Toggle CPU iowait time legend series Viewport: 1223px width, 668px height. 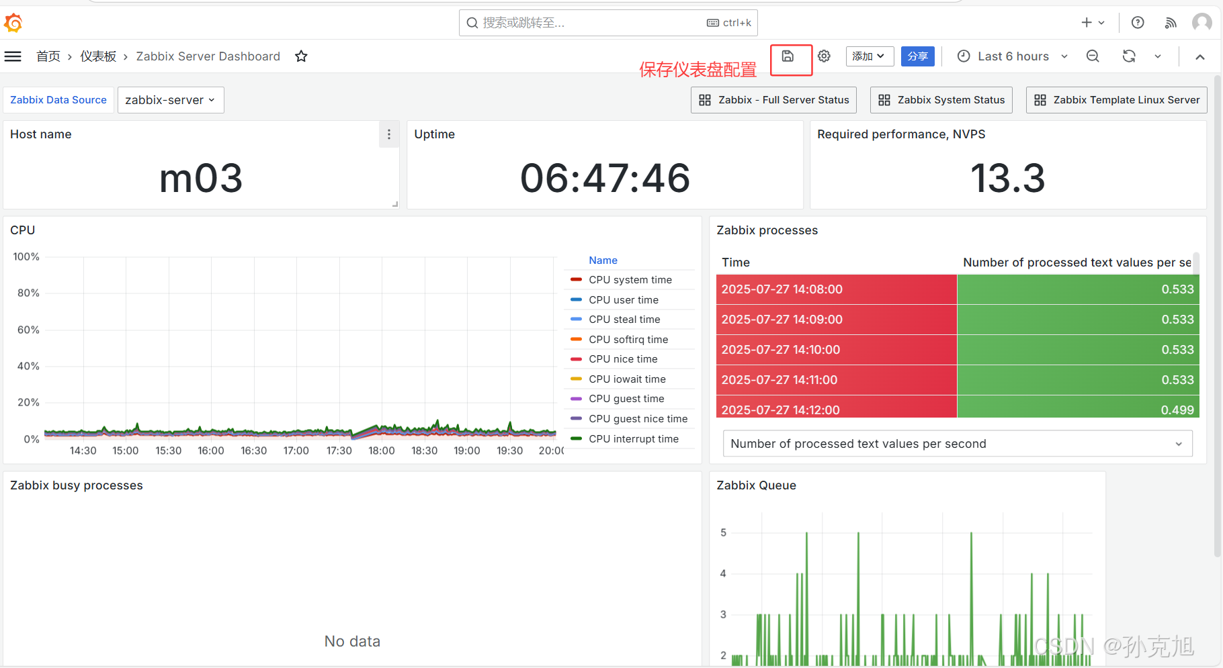[627, 379]
